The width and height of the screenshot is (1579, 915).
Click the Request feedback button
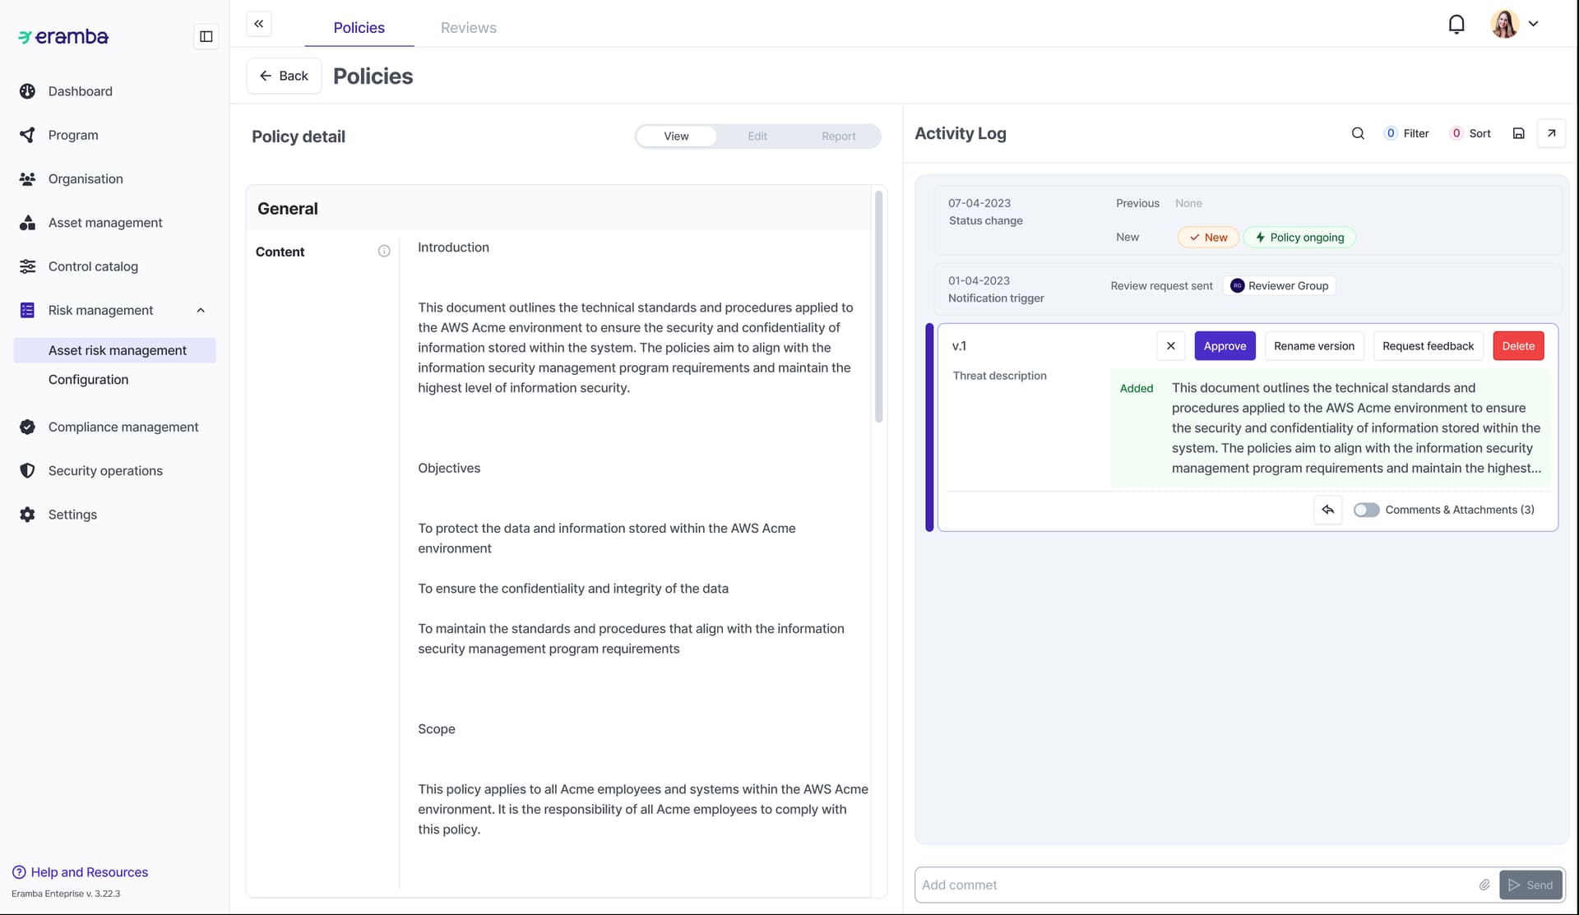point(1428,346)
